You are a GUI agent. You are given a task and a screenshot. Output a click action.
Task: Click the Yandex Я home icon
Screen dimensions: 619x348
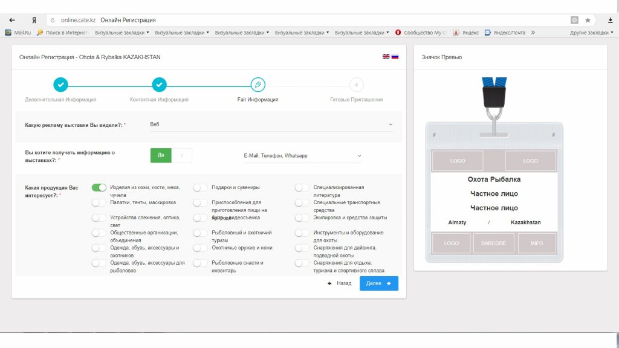click(x=34, y=20)
